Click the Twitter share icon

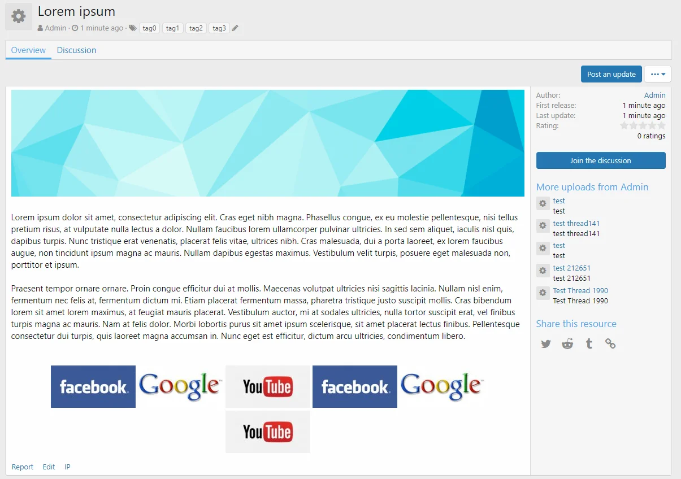point(545,343)
